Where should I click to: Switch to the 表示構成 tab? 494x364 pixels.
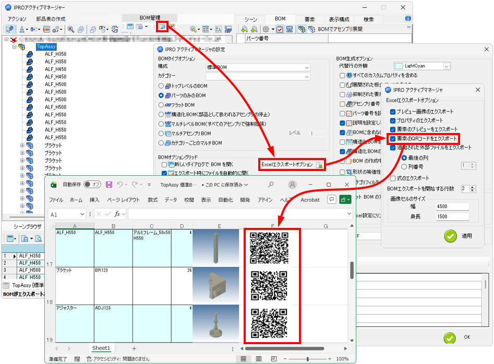click(339, 19)
